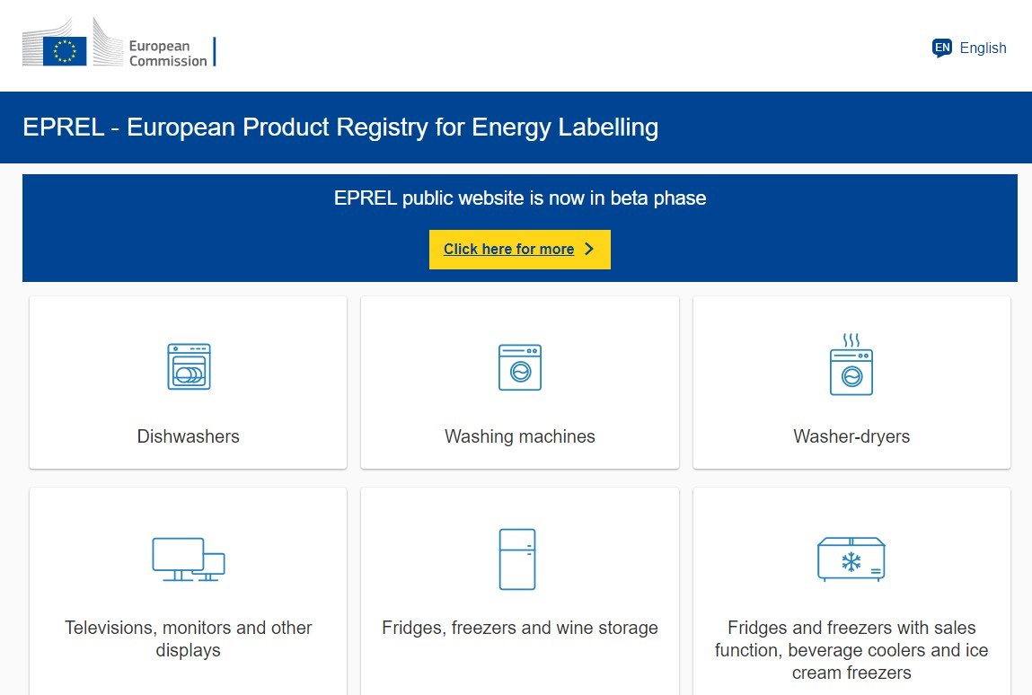Image resolution: width=1032 pixels, height=695 pixels.
Task: Click the 'Click here for more' link
Action: pos(508,250)
